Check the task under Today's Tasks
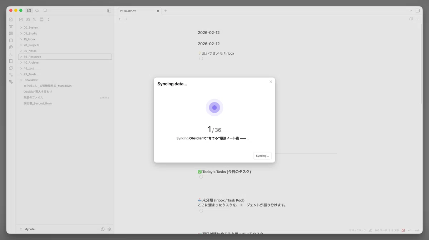Viewport: 429px width, 240px height. [201, 177]
